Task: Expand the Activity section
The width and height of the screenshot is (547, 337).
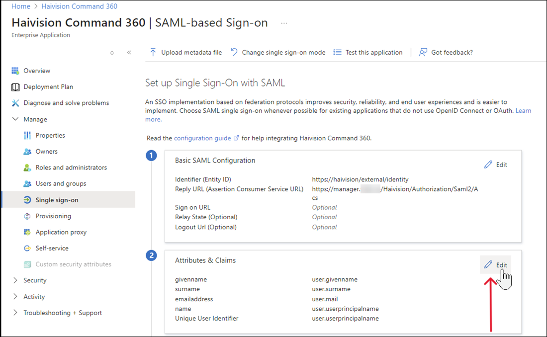Action: point(15,296)
